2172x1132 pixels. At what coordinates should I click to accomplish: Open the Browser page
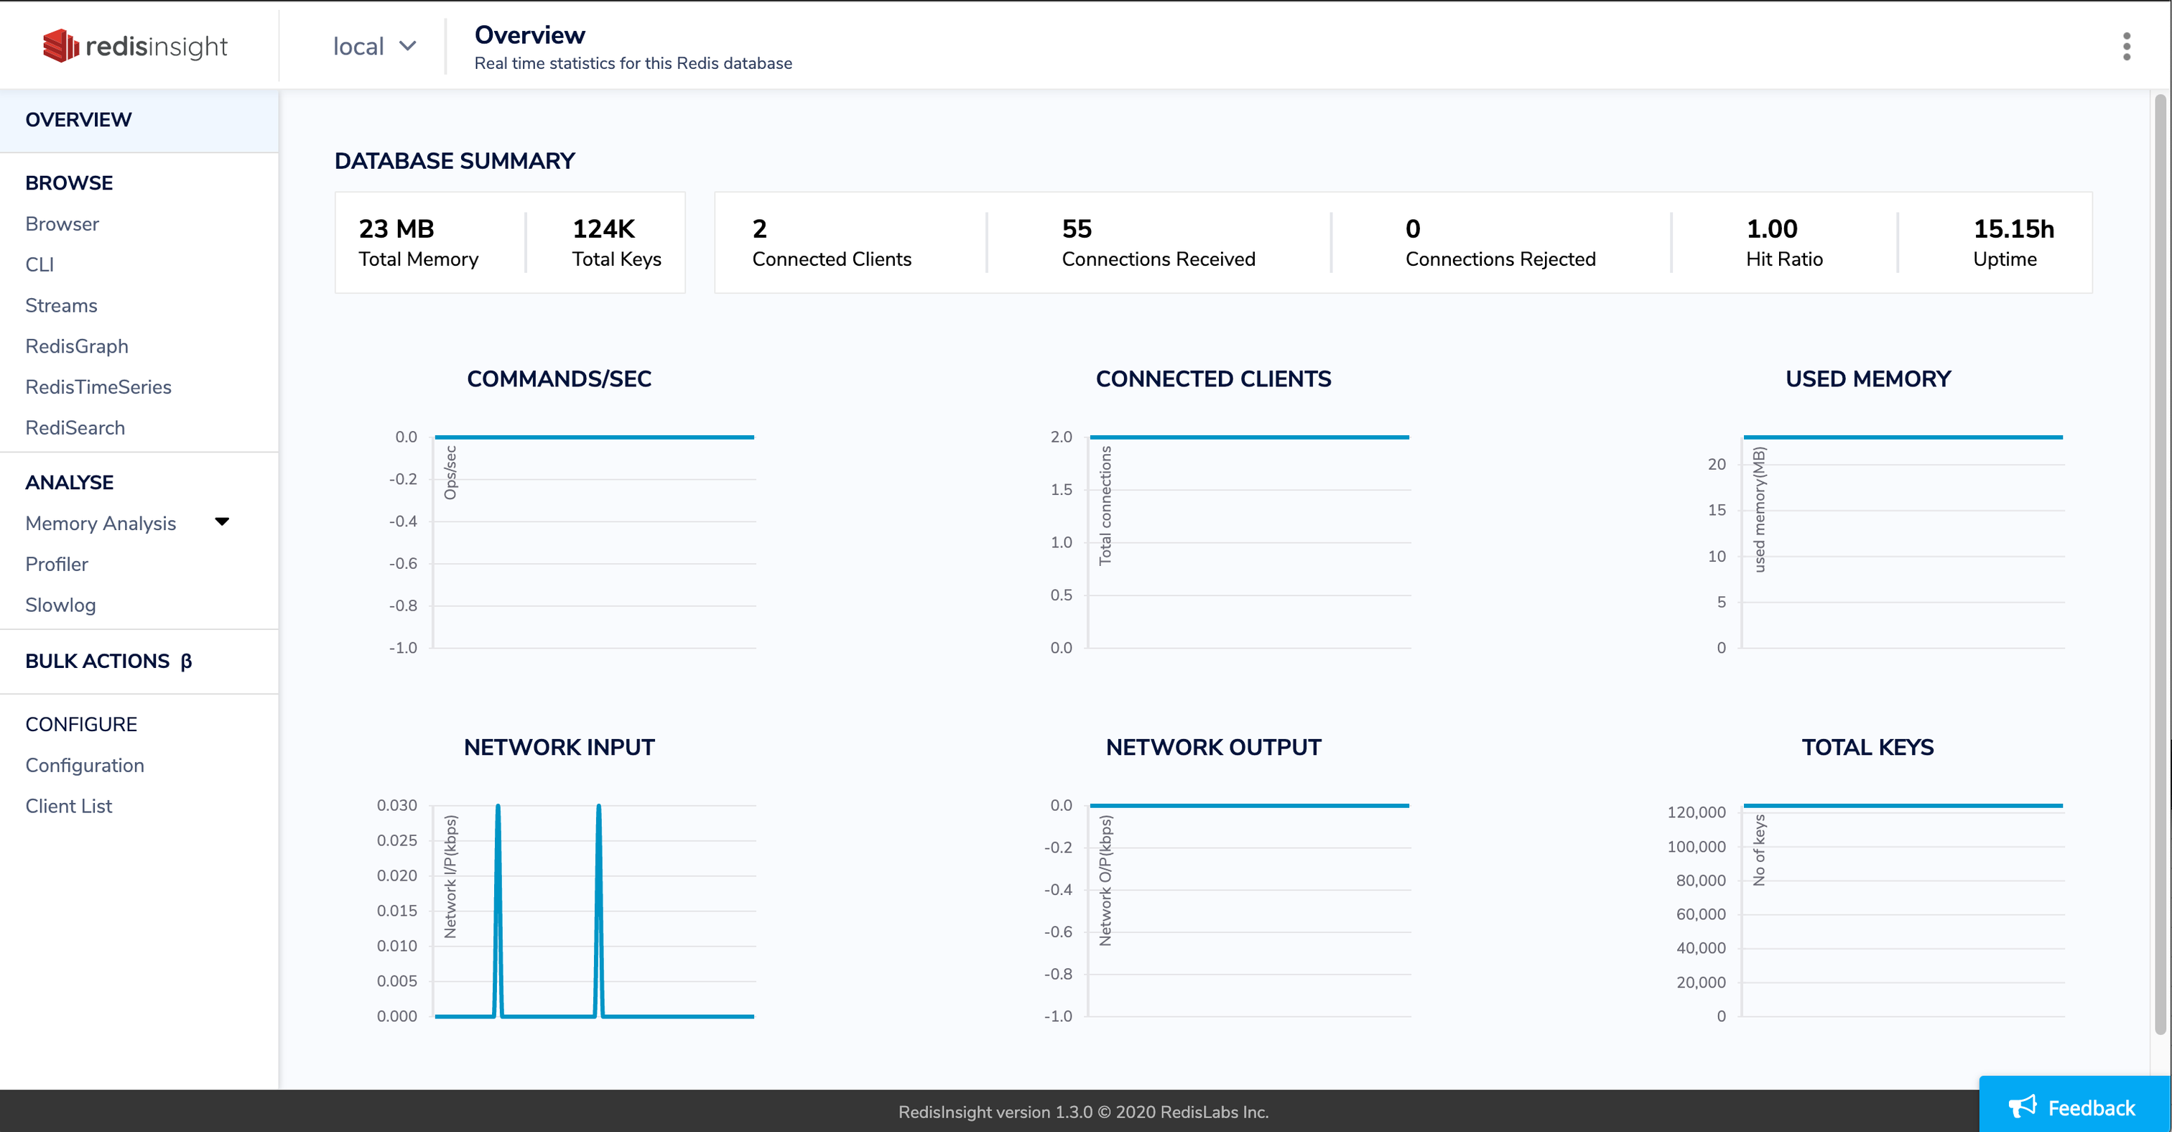pos(62,224)
